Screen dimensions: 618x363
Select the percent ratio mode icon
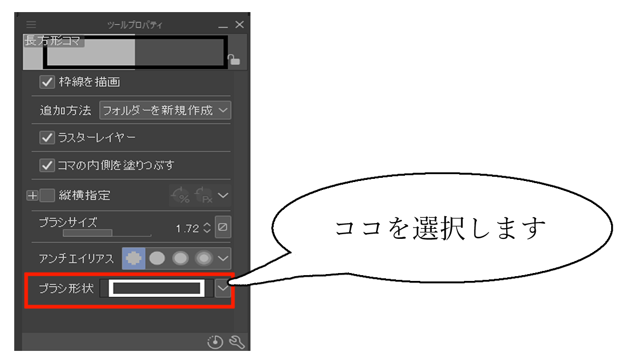(x=181, y=195)
